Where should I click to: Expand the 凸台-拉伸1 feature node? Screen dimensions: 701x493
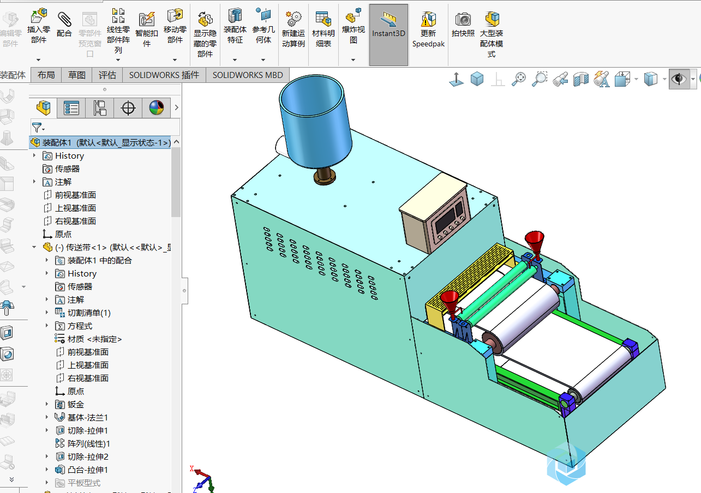(47, 470)
